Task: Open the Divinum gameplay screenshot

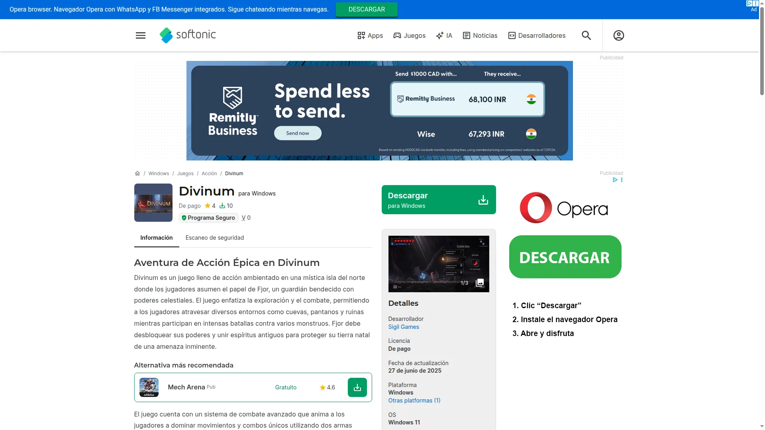Action: (x=439, y=264)
